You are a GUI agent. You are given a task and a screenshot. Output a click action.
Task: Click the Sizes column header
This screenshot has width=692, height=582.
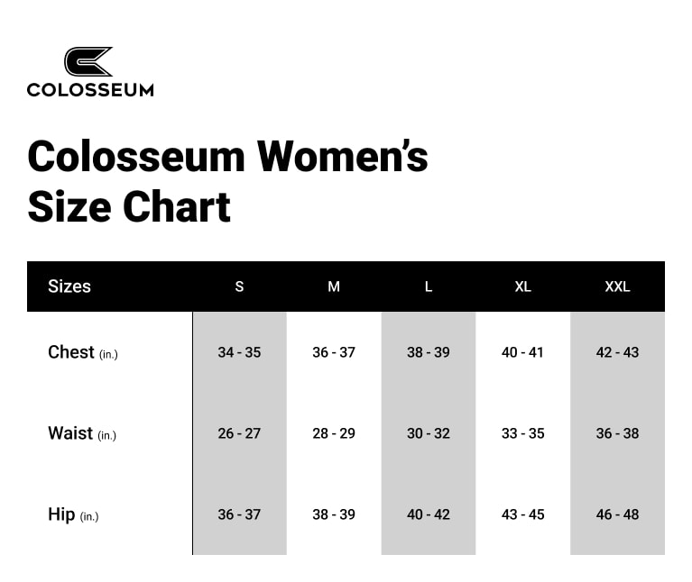tap(69, 286)
